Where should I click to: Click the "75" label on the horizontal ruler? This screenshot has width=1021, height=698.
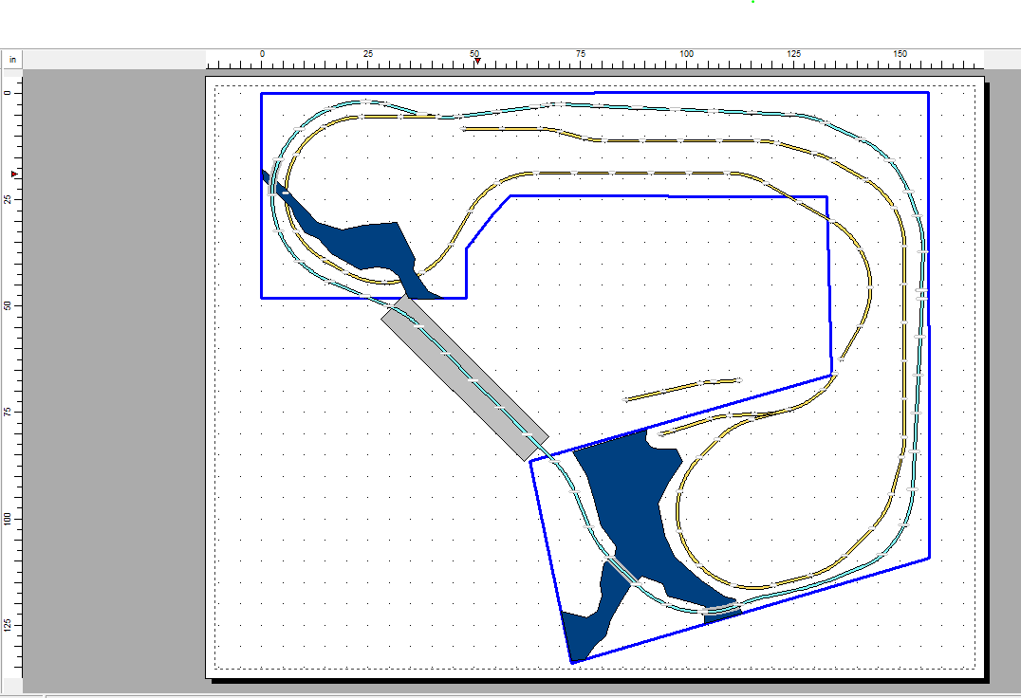point(580,54)
